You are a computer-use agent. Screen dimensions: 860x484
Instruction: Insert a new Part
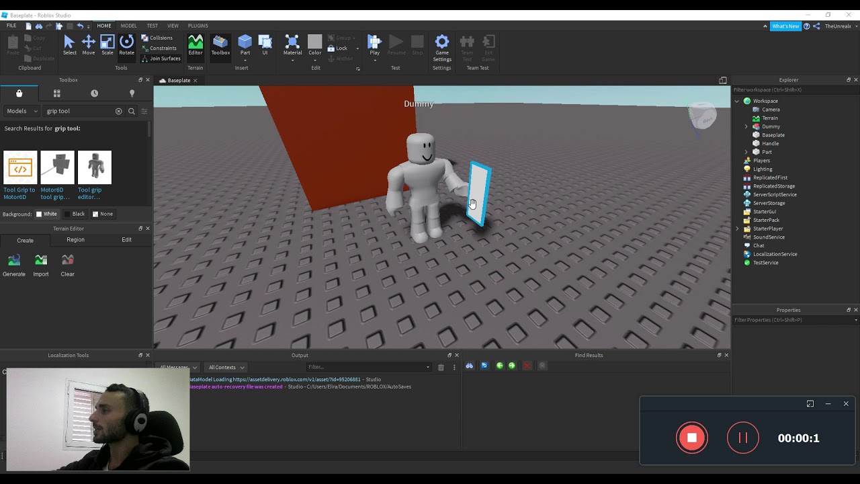245,46
